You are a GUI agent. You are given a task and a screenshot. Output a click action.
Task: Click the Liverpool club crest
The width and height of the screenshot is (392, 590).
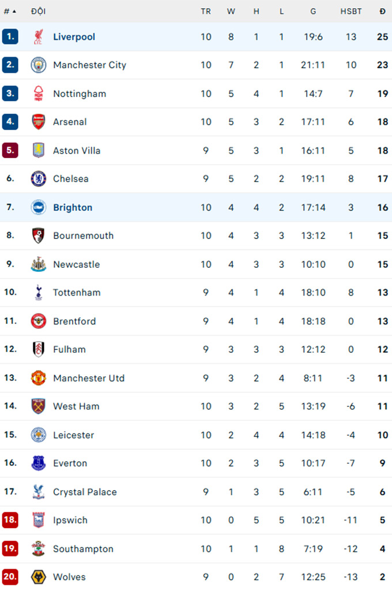pos(38,36)
